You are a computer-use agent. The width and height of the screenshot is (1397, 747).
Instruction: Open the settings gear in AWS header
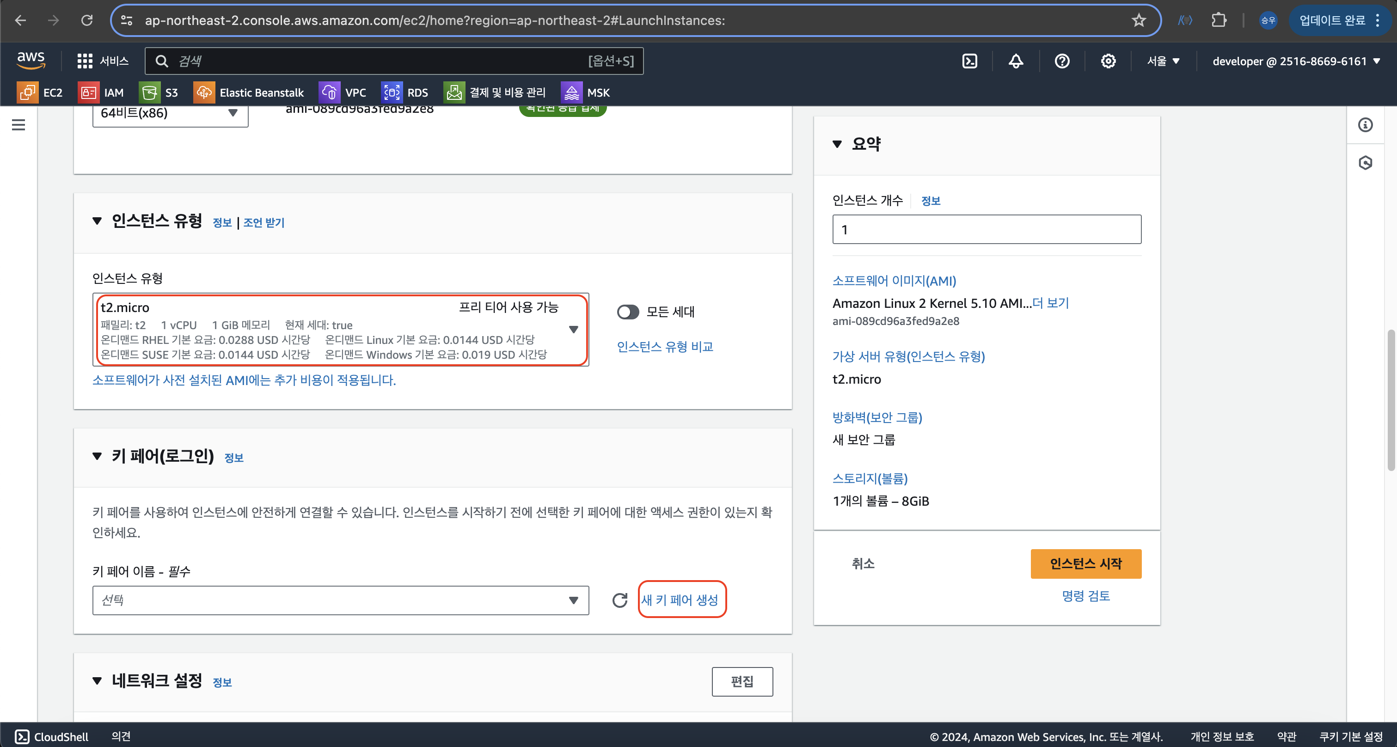[1108, 61]
